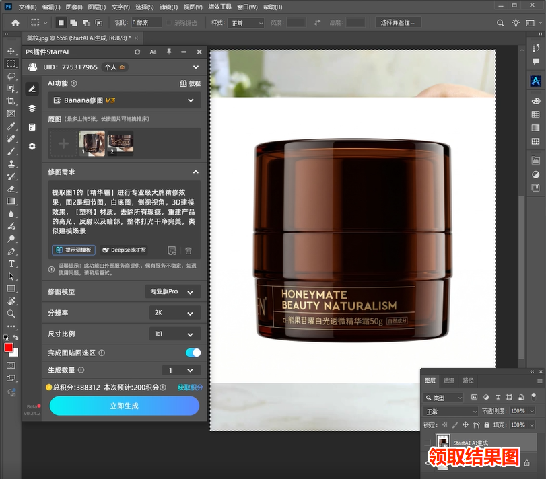
Task: Select the Lasso tool
Action: click(x=11, y=76)
